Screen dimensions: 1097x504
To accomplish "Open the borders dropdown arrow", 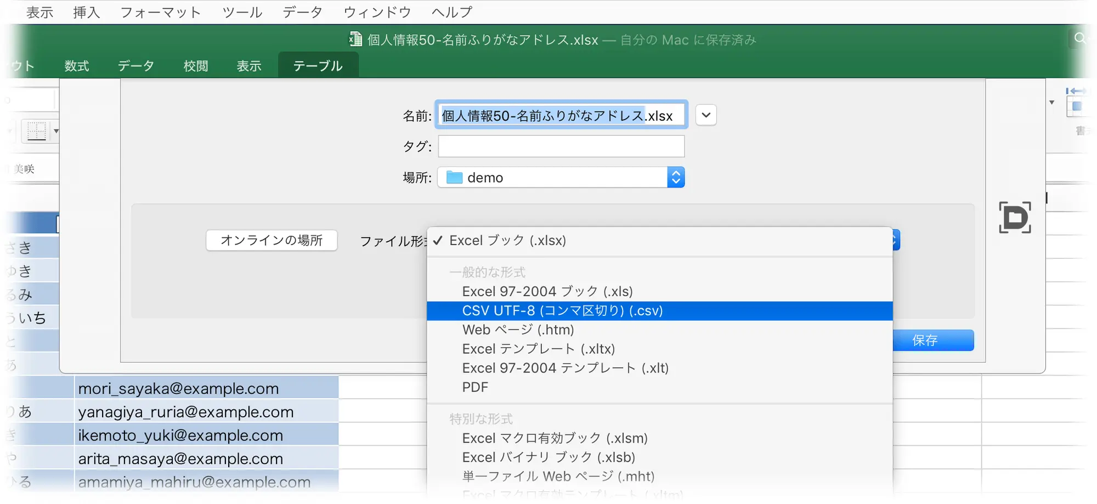I will (x=56, y=131).
